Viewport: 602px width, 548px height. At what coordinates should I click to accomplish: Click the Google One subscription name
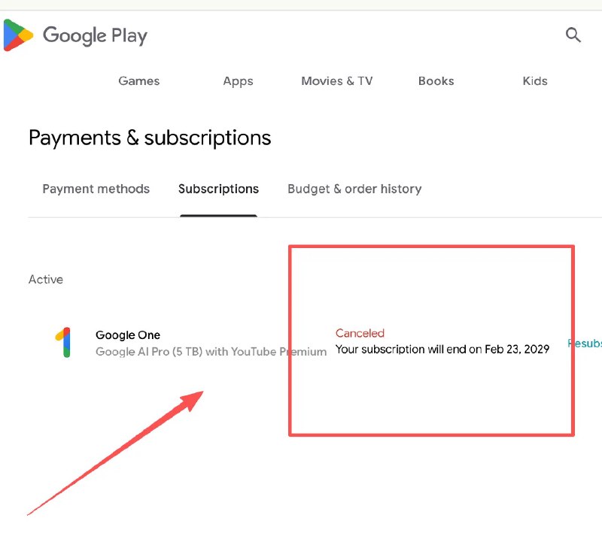pyautogui.click(x=128, y=335)
